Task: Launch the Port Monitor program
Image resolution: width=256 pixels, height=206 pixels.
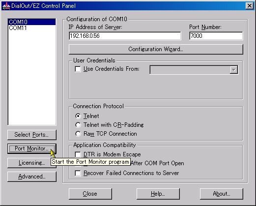Action: 32,148
